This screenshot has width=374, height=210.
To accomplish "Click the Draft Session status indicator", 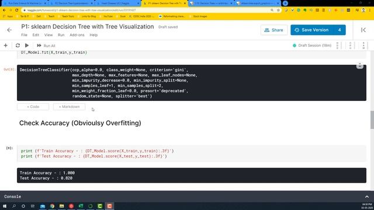I will (312, 45).
